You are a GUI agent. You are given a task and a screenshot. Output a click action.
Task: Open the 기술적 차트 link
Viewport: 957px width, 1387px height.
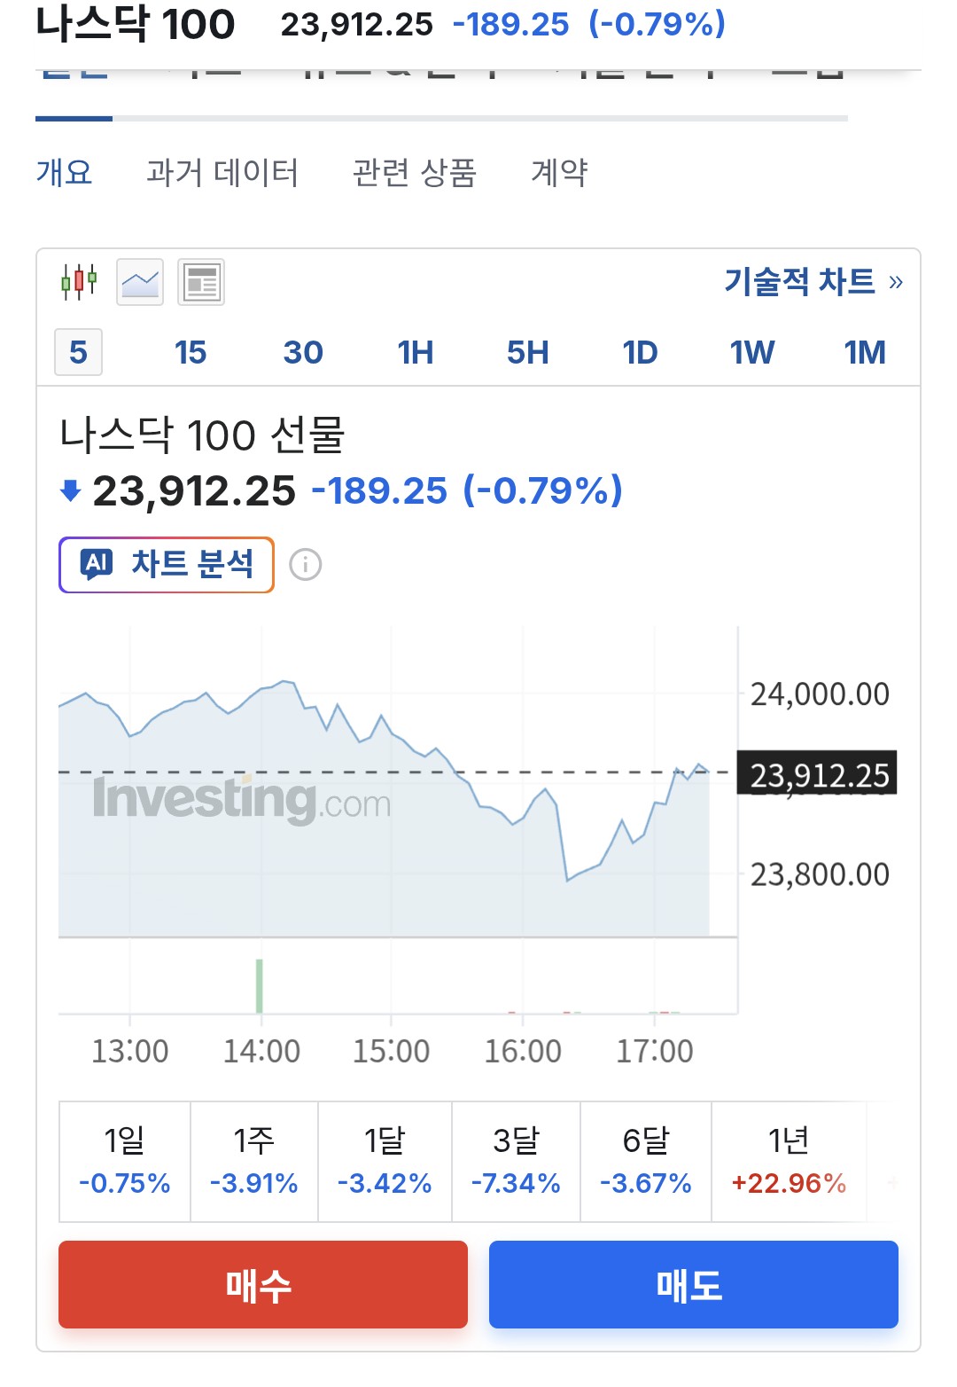(813, 282)
